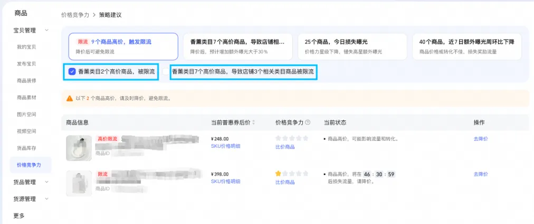Check 香薰类目7个高价商品 相关类目被限流 checkbox
The width and height of the screenshot is (534, 224).
coord(166,72)
